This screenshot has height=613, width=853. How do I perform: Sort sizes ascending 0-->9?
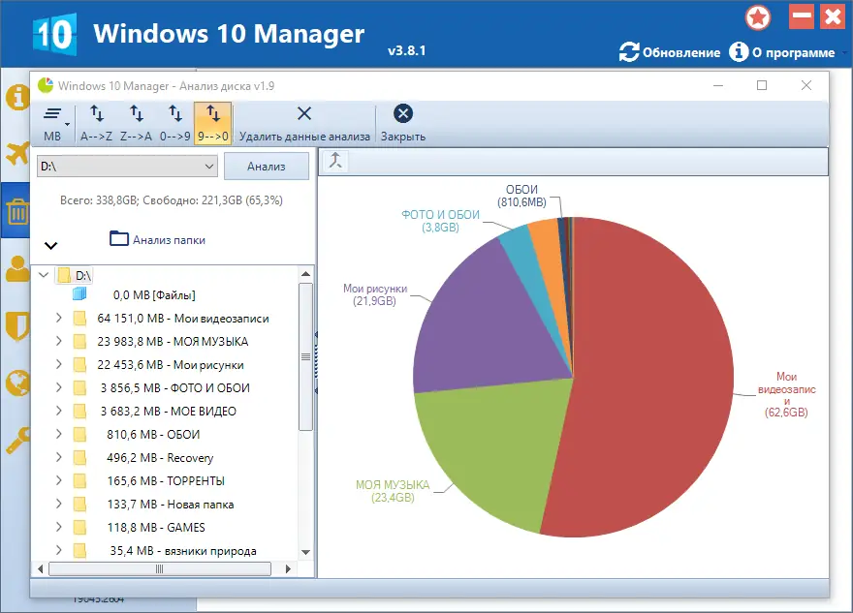[x=175, y=123]
